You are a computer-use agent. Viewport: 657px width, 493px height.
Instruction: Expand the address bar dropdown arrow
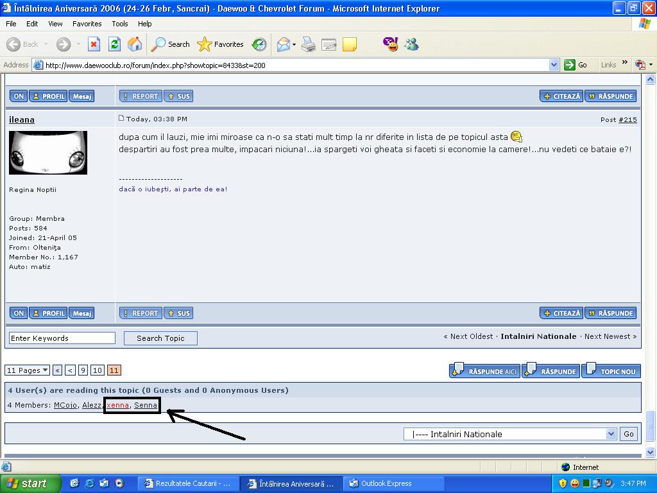click(554, 65)
